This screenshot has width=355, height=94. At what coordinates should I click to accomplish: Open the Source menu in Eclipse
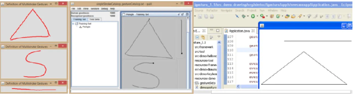tap(199, 11)
